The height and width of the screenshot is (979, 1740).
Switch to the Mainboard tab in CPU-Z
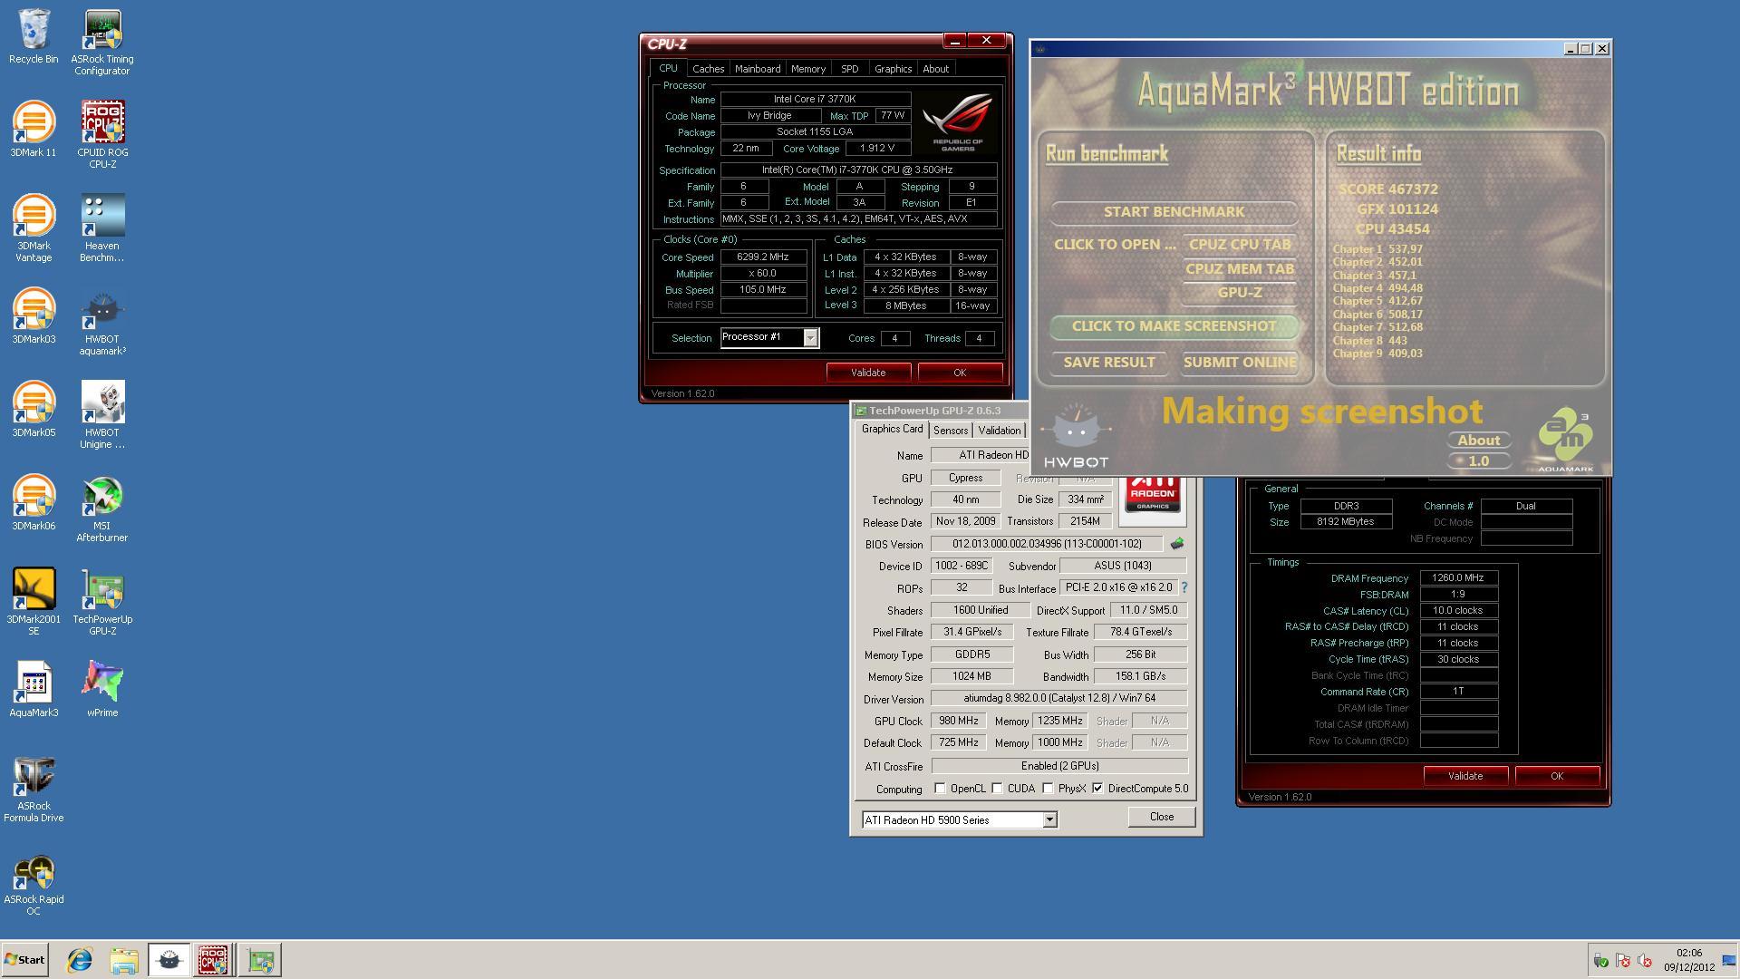tap(758, 69)
